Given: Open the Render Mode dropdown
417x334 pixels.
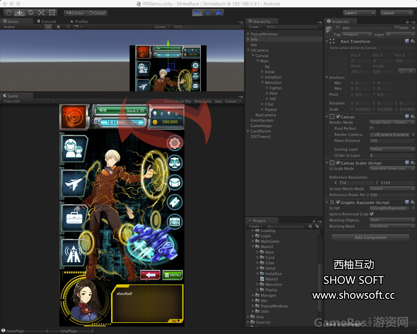Looking at the screenshot, I should pyautogui.click(x=392, y=122).
